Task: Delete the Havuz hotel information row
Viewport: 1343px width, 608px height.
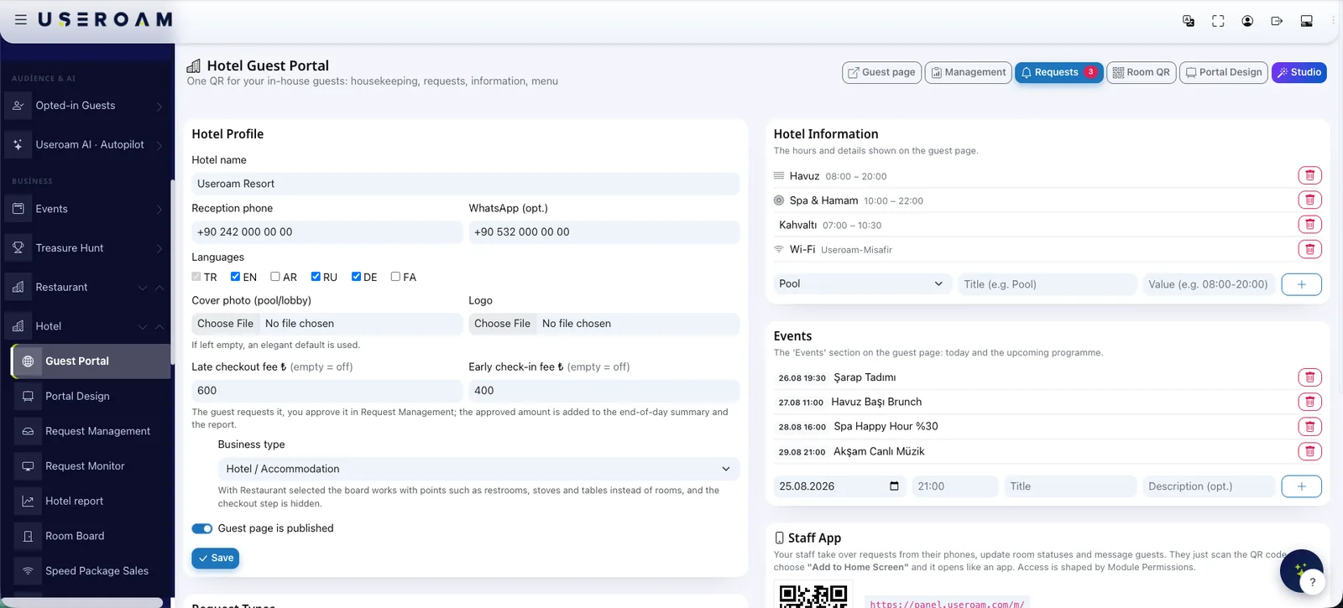Action: [1309, 175]
